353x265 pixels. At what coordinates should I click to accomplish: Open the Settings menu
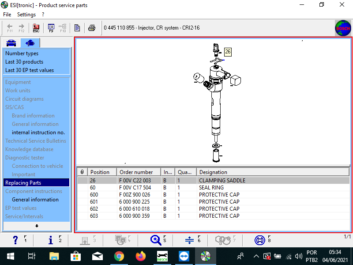click(x=26, y=14)
